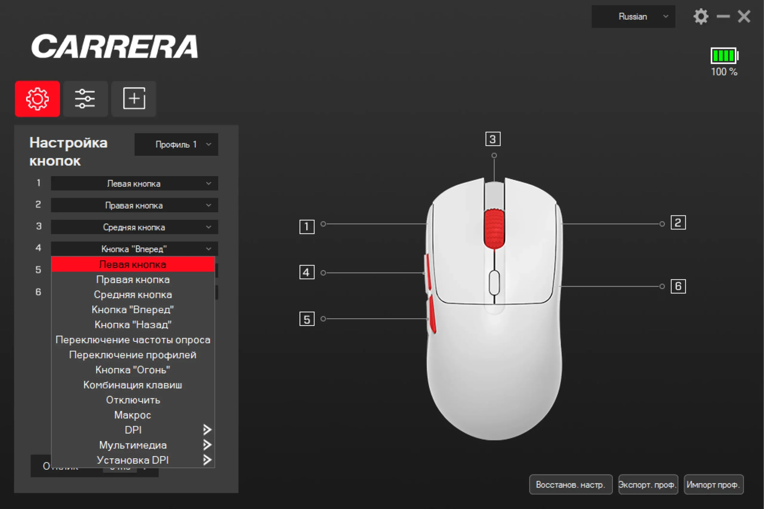This screenshot has height=509, width=764.
Task: Click button marker 3 above the mouse
Action: coord(492,139)
